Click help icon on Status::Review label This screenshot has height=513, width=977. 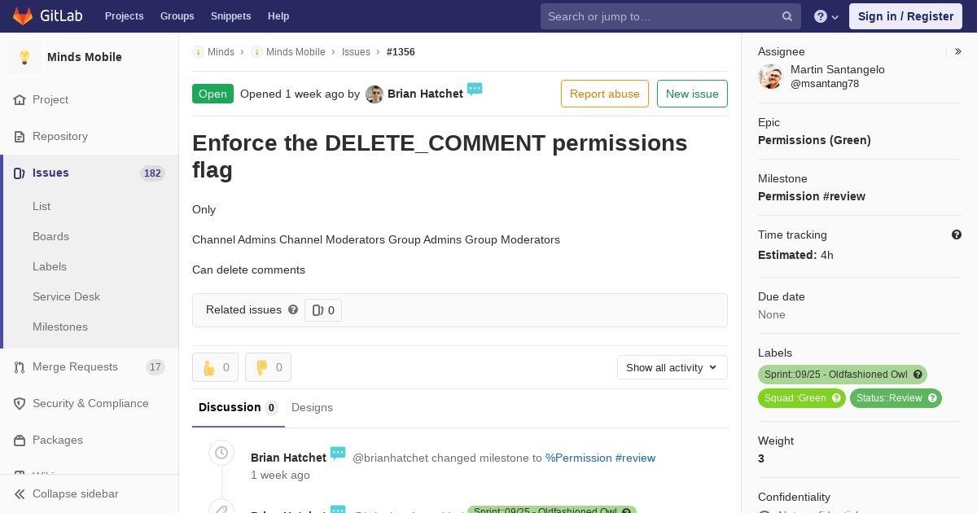click(x=932, y=398)
